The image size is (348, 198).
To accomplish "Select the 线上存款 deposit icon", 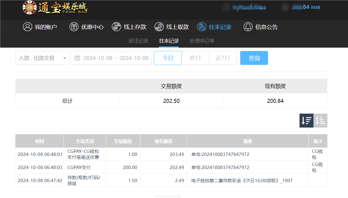I will pyautogui.click(x=116, y=27).
